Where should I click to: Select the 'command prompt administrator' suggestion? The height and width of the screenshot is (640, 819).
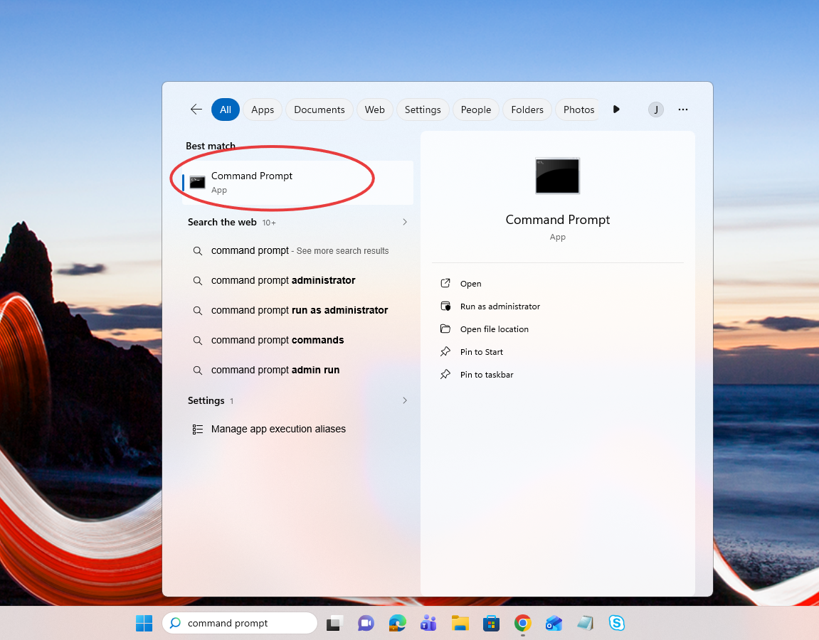pos(297,280)
